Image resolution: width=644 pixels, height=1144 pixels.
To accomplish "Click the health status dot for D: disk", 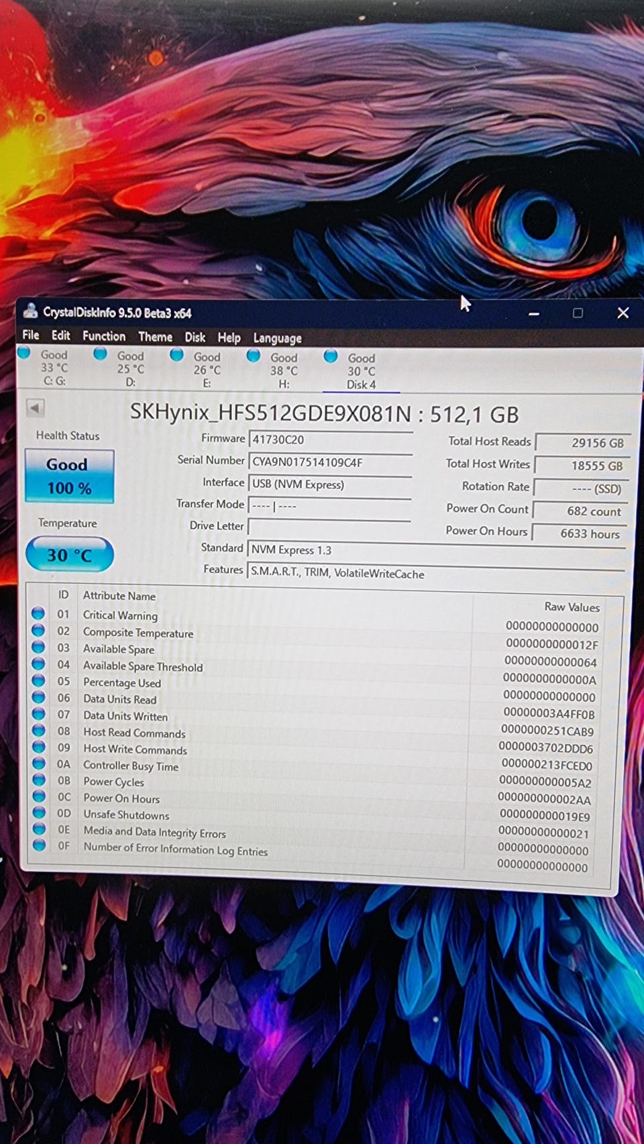I will pos(101,353).
